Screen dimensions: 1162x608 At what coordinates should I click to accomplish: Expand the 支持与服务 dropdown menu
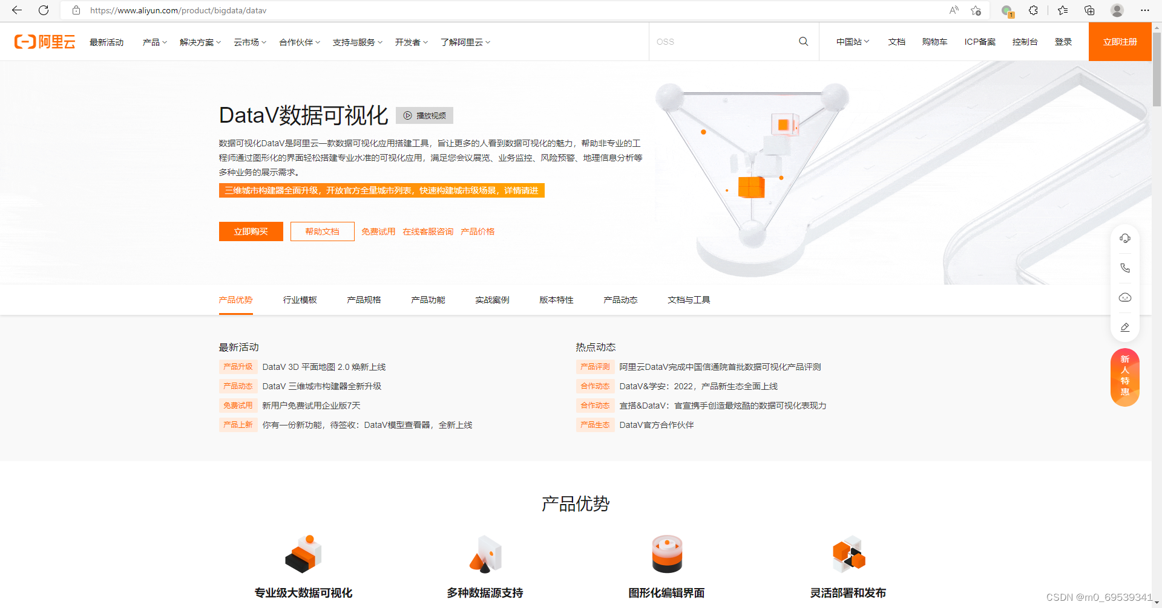tap(358, 42)
